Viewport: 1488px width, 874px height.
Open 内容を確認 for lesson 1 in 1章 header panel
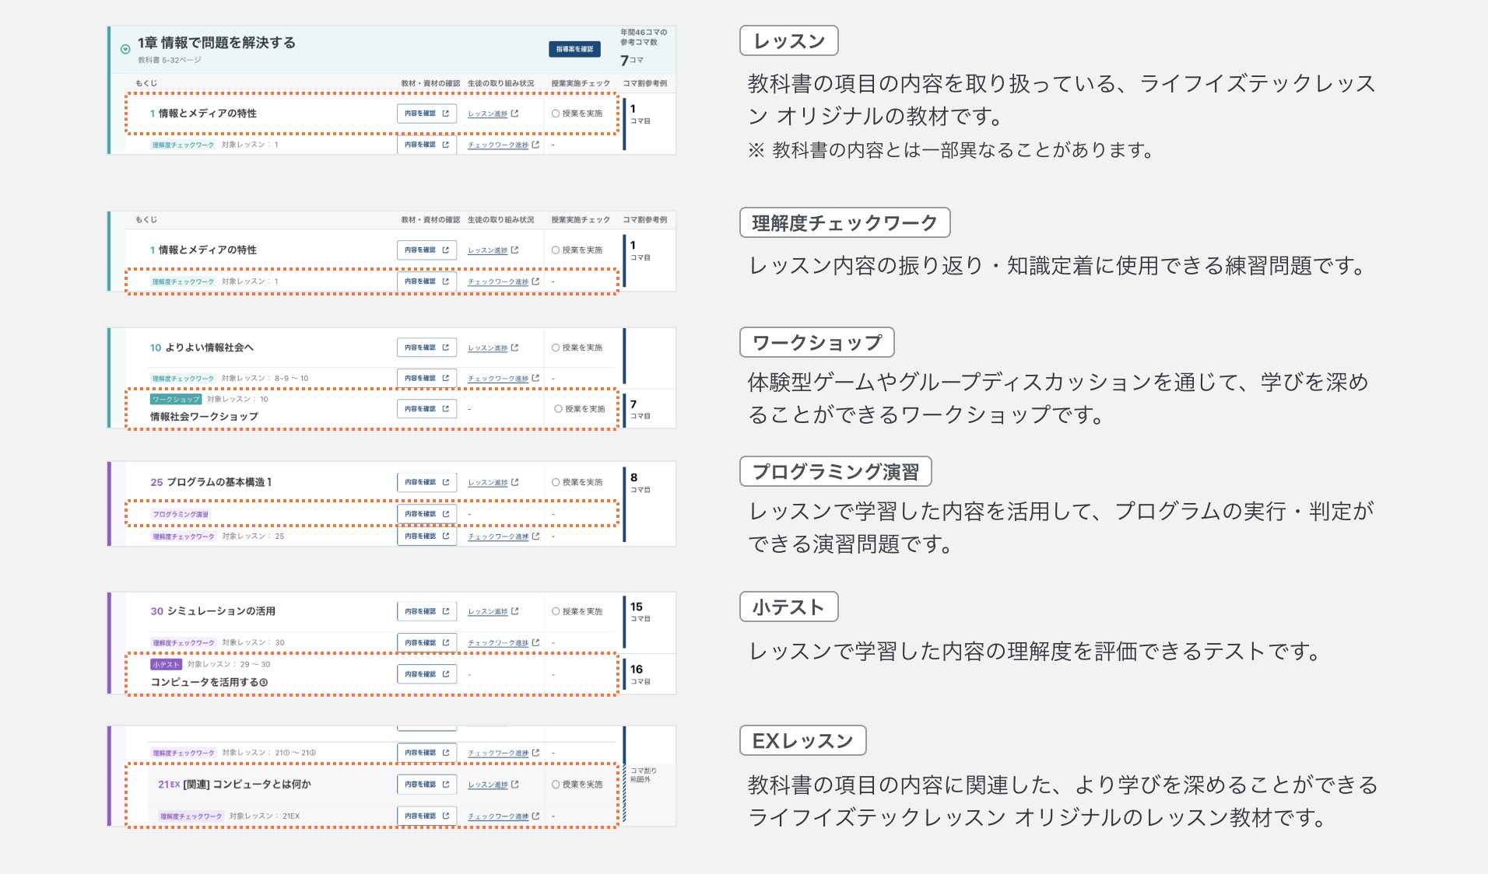(x=426, y=114)
